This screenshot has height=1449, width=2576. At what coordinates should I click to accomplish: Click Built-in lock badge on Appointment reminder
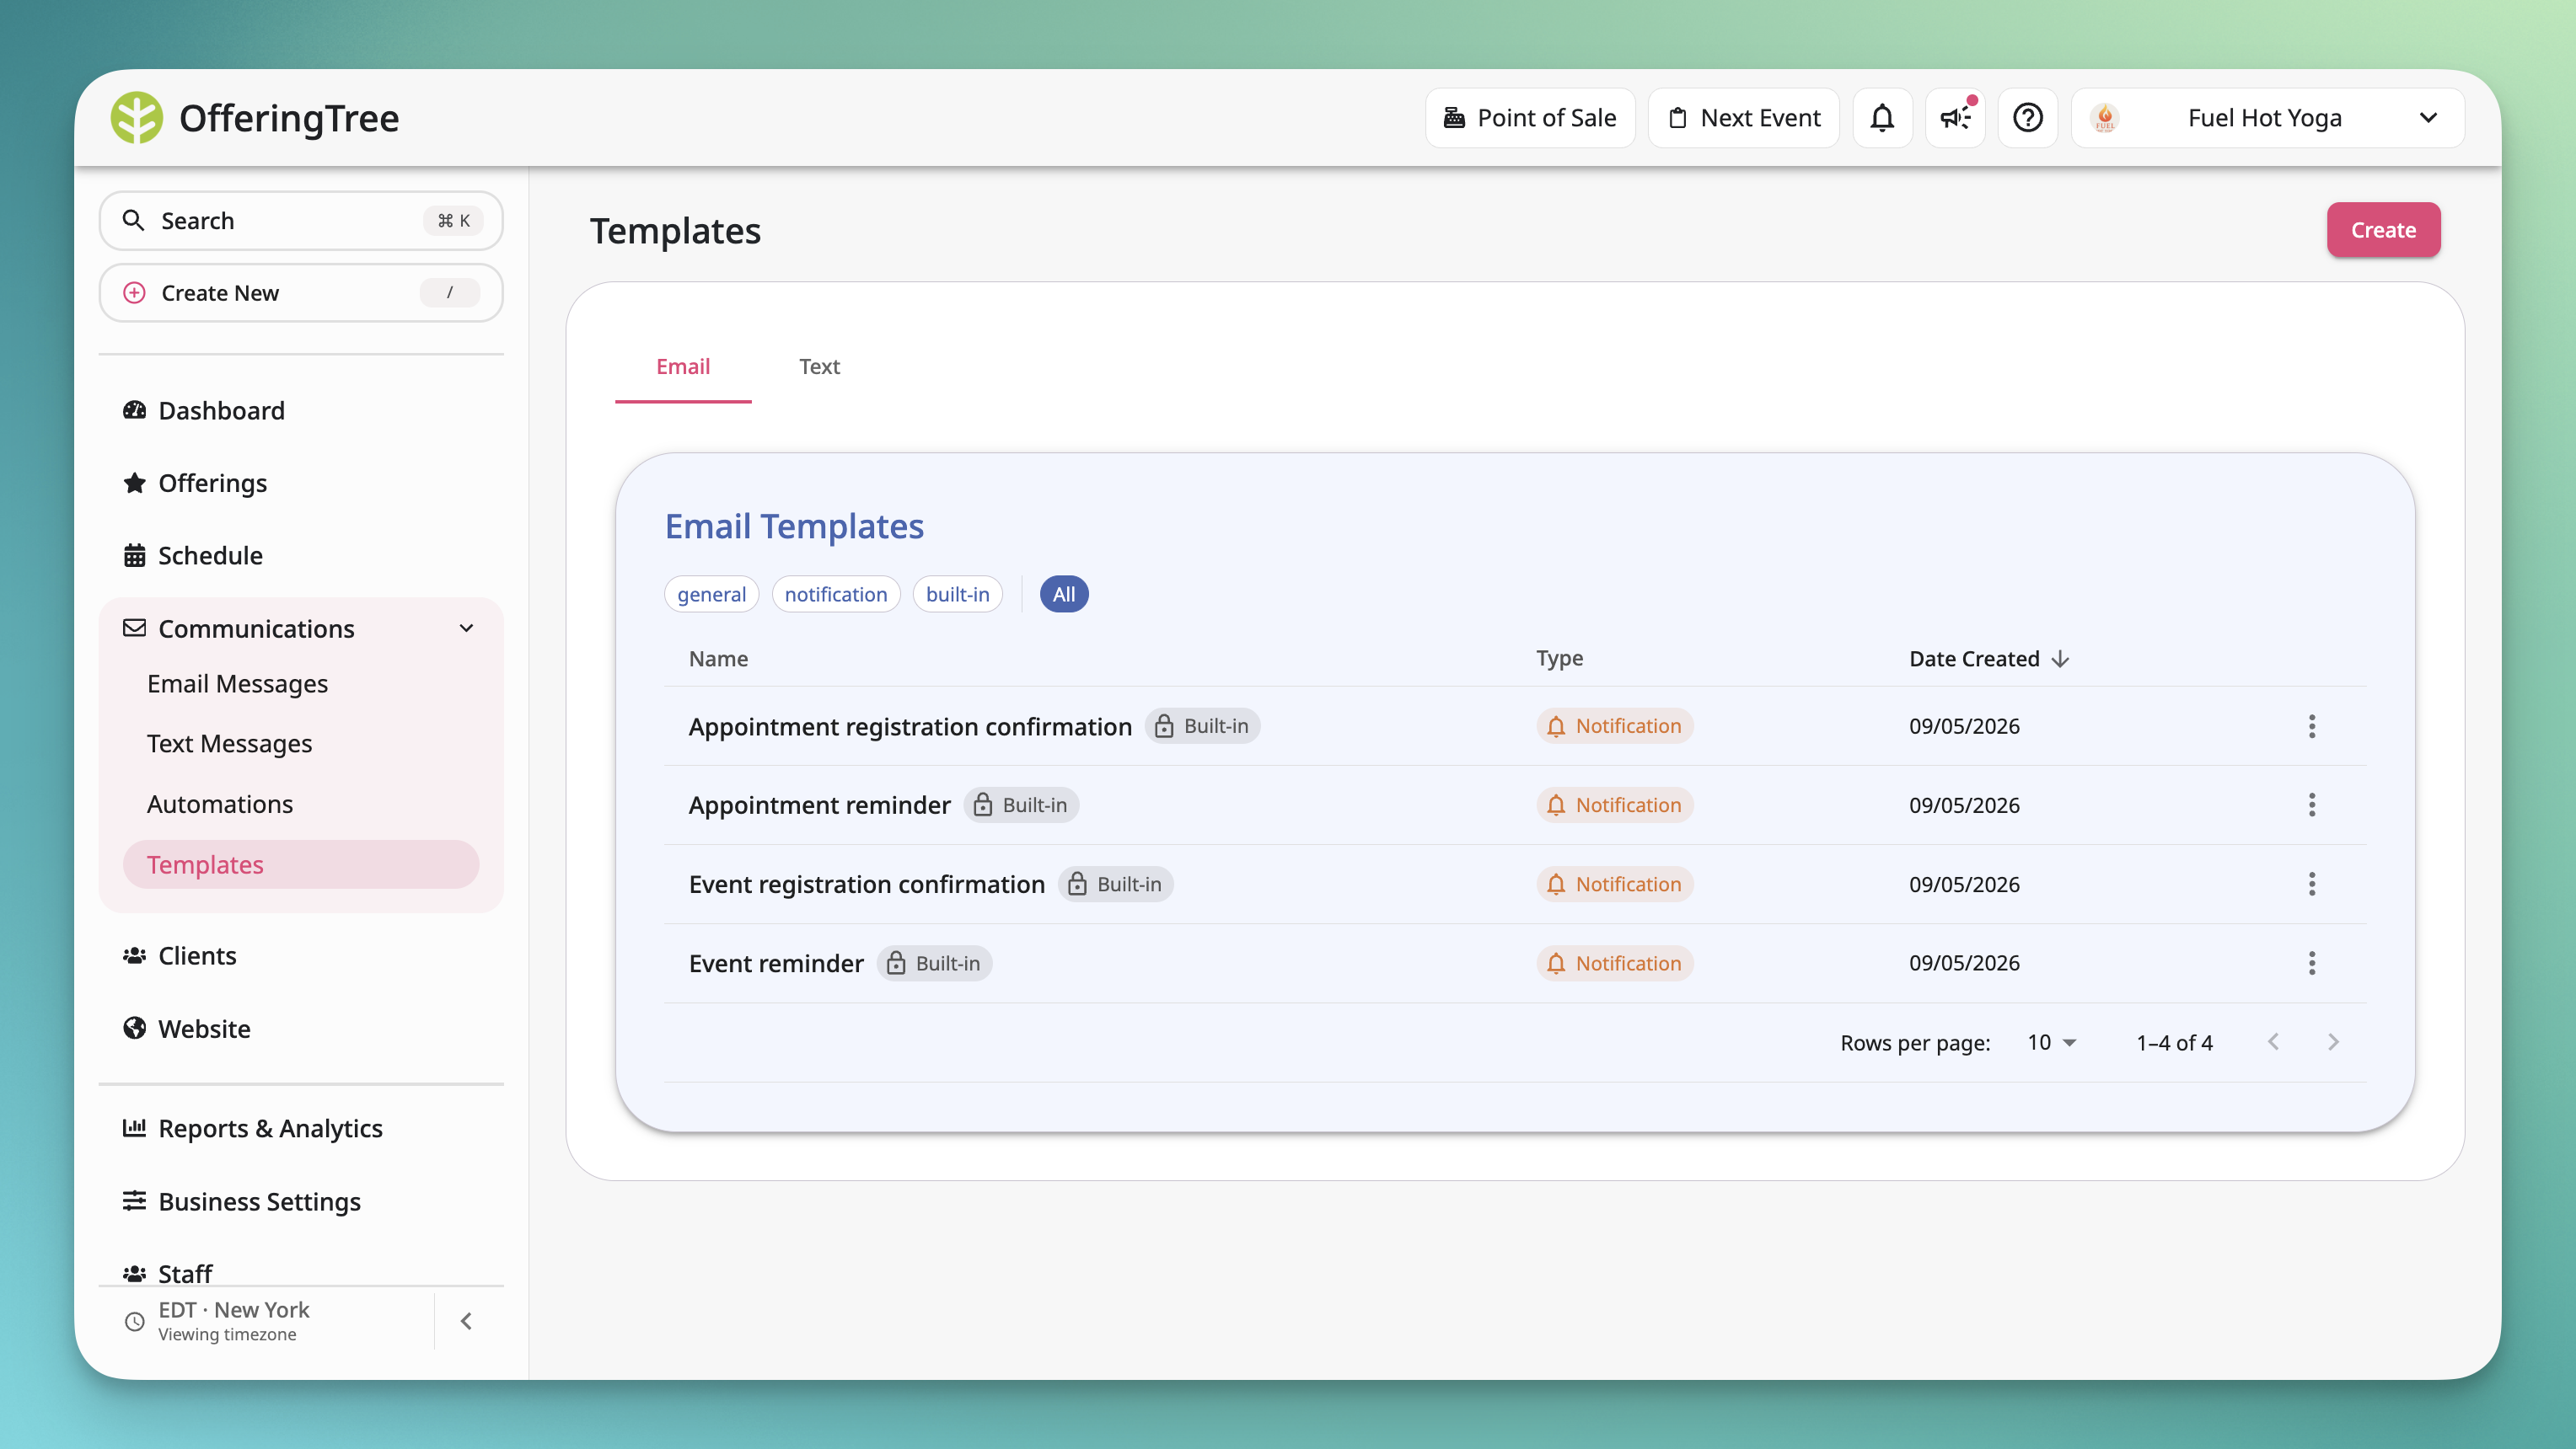[1021, 805]
